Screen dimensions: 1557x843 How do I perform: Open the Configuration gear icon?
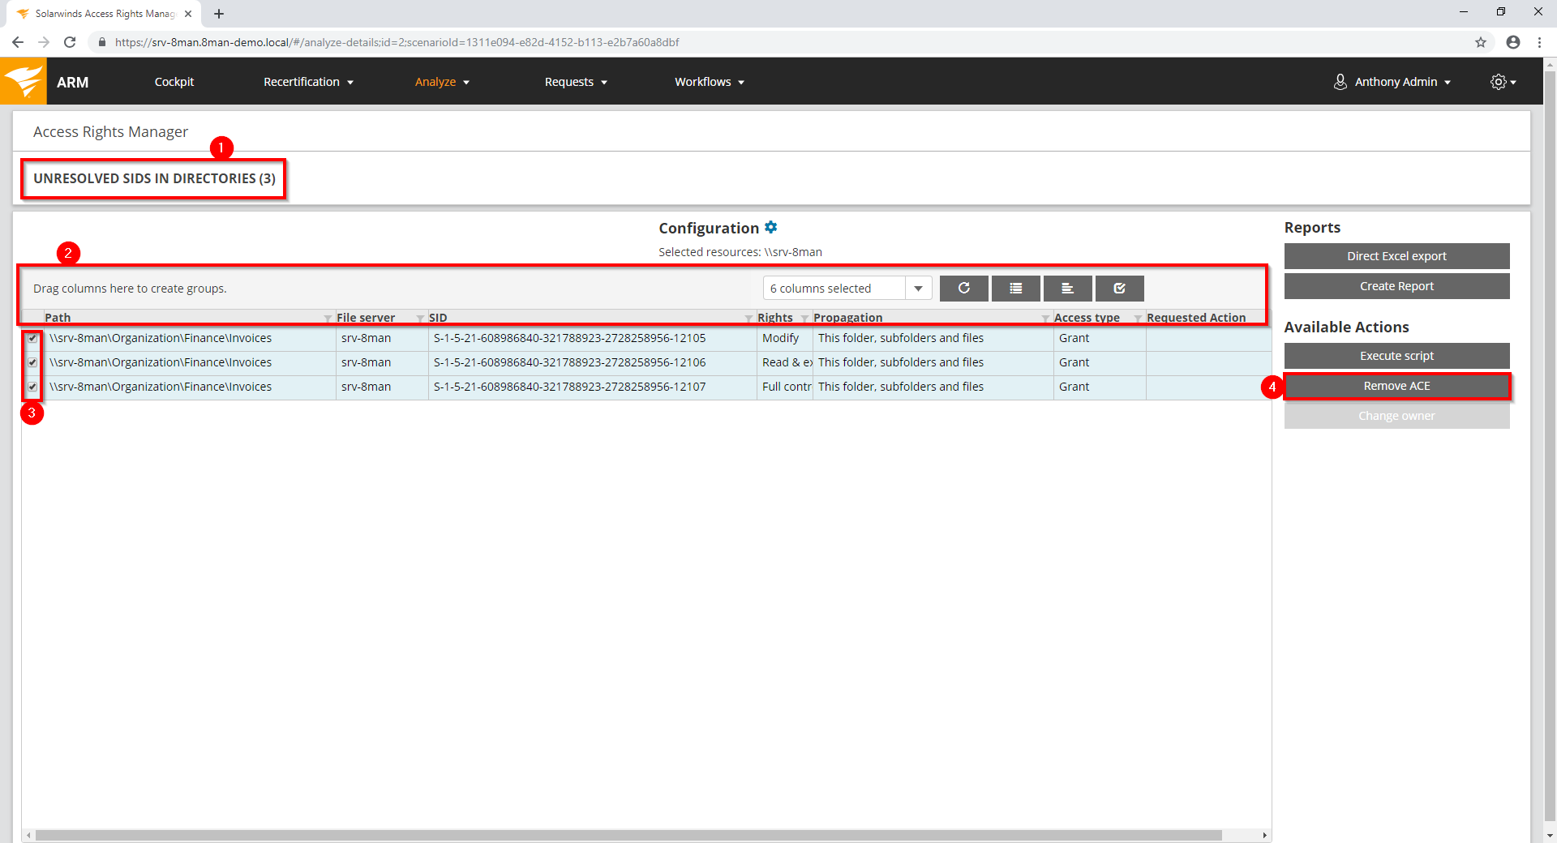771,228
